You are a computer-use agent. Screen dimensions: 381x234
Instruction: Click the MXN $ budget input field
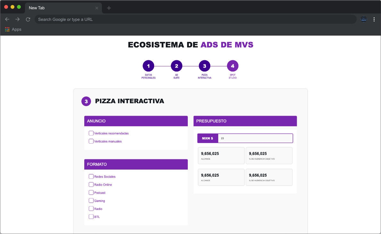pos(255,138)
